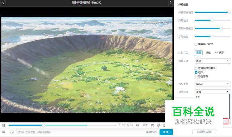Pause the video with the pause button

[4, 125]
